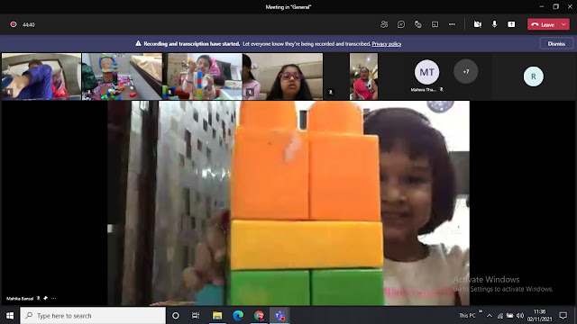
Task: Open the Privacy policy link
Action: click(x=387, y=44)
